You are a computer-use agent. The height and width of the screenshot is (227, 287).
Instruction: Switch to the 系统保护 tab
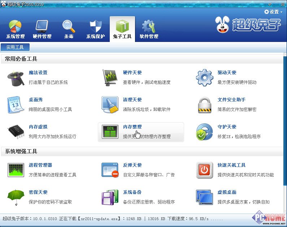96,29
